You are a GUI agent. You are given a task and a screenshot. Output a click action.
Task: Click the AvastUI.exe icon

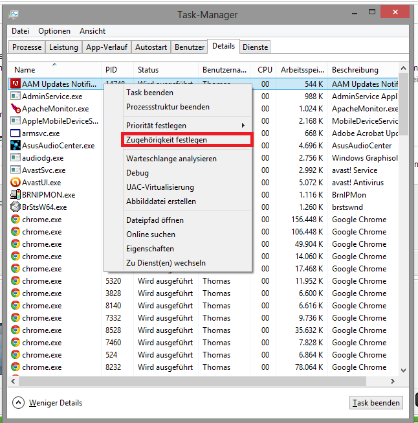click(16, 183)
